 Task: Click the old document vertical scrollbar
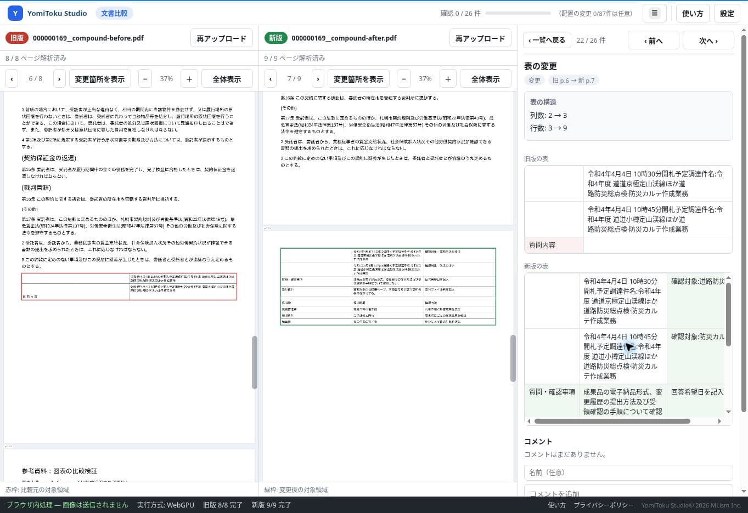(x=255, y=362)
